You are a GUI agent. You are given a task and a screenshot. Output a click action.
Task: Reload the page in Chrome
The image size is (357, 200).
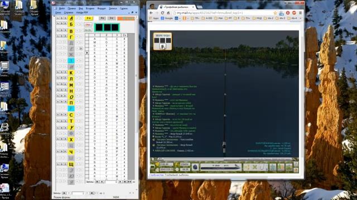click(162, 13)
